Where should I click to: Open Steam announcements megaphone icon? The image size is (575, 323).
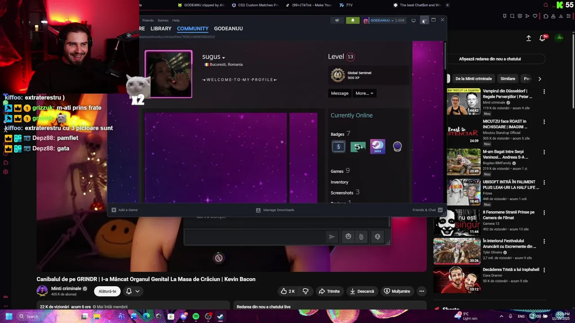337,20
